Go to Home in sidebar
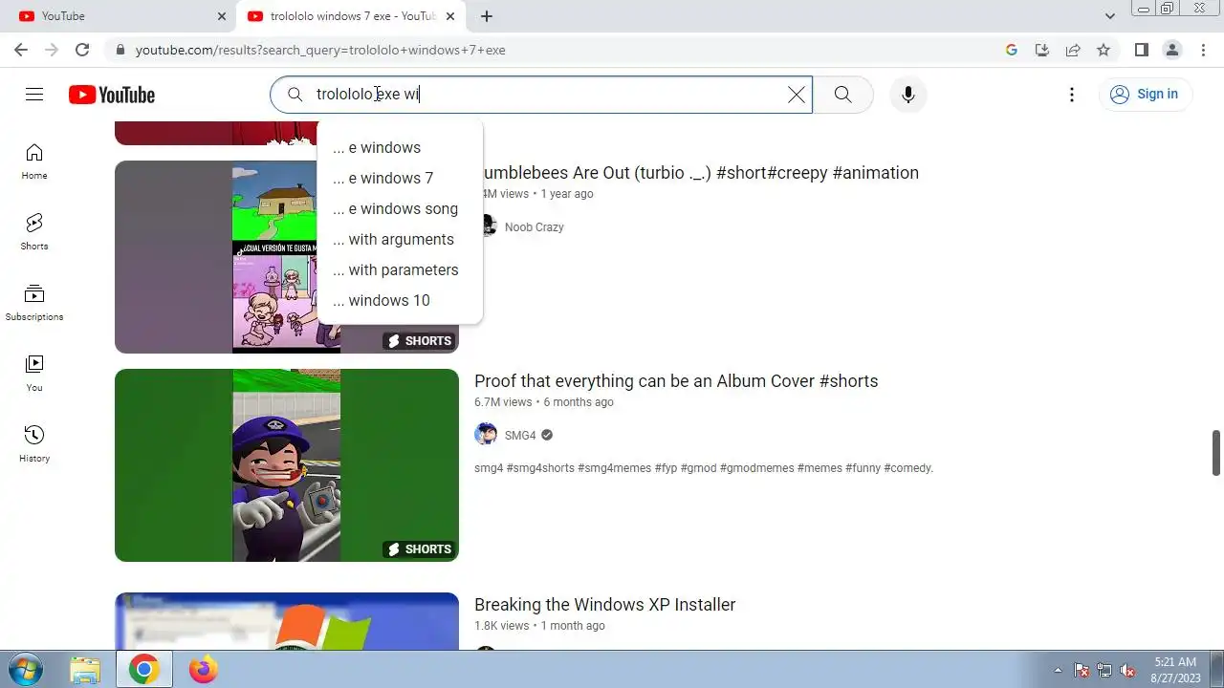The height and width of the screenshot is (688, 1224). (x=34, y=161)
